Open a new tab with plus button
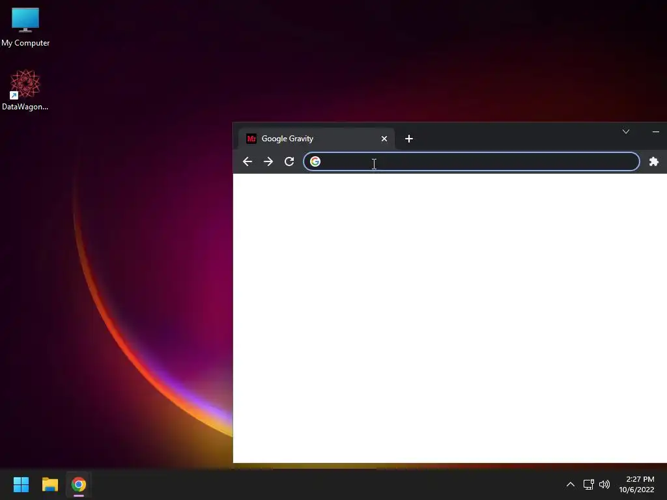Screen dimensions: 667x500 [409, 139]
